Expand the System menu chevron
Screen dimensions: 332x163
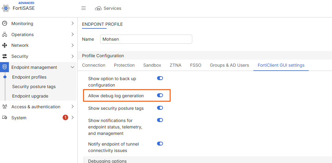coord(72,118)
